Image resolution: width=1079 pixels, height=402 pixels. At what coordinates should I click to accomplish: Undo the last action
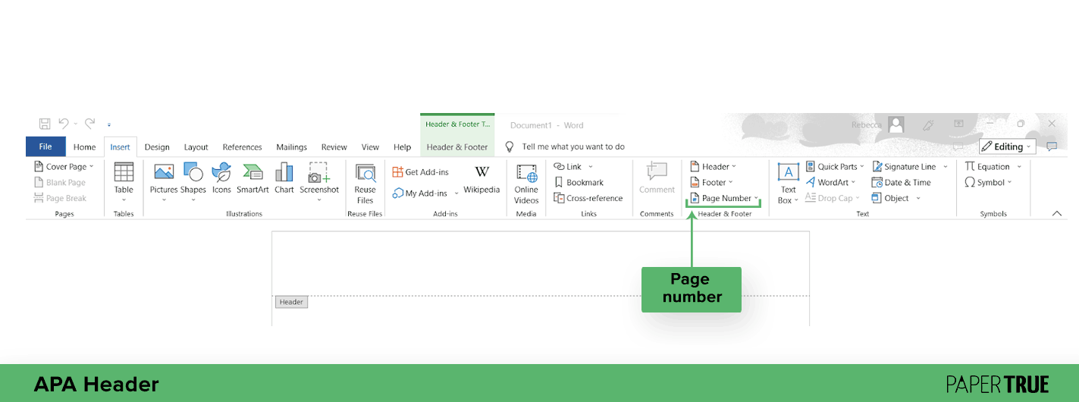(x=64, y=124)
